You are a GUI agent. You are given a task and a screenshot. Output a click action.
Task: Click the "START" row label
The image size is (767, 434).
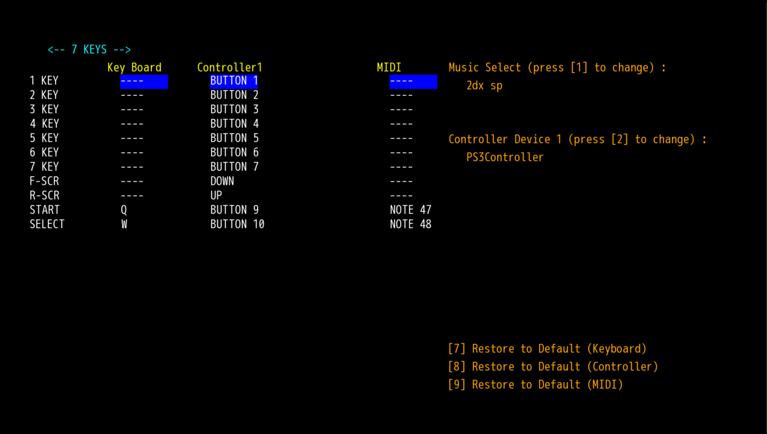(44, 210)
